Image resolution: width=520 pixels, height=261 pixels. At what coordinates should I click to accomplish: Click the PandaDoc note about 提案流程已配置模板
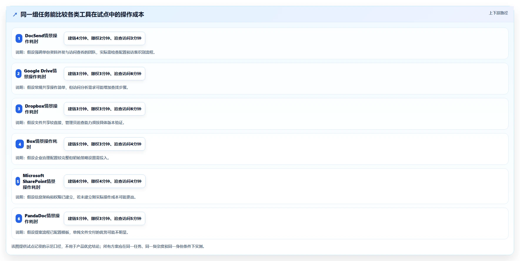pyautogui.click(x=73, y=232)
